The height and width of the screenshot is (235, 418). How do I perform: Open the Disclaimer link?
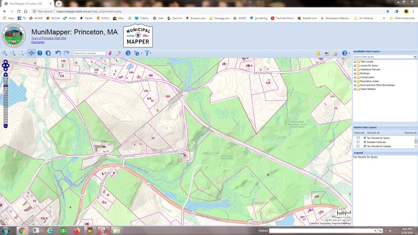[38, 42]
